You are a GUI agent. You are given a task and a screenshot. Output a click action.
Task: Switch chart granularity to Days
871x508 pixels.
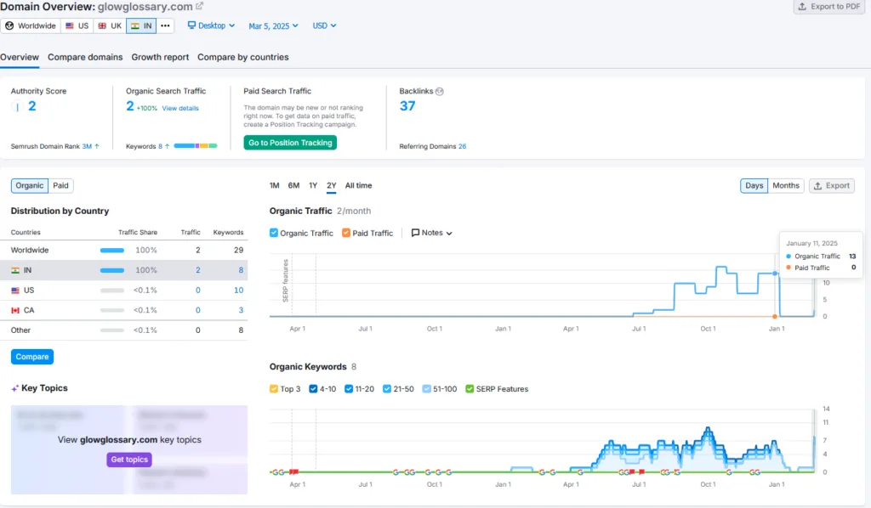tap(754, 186)
